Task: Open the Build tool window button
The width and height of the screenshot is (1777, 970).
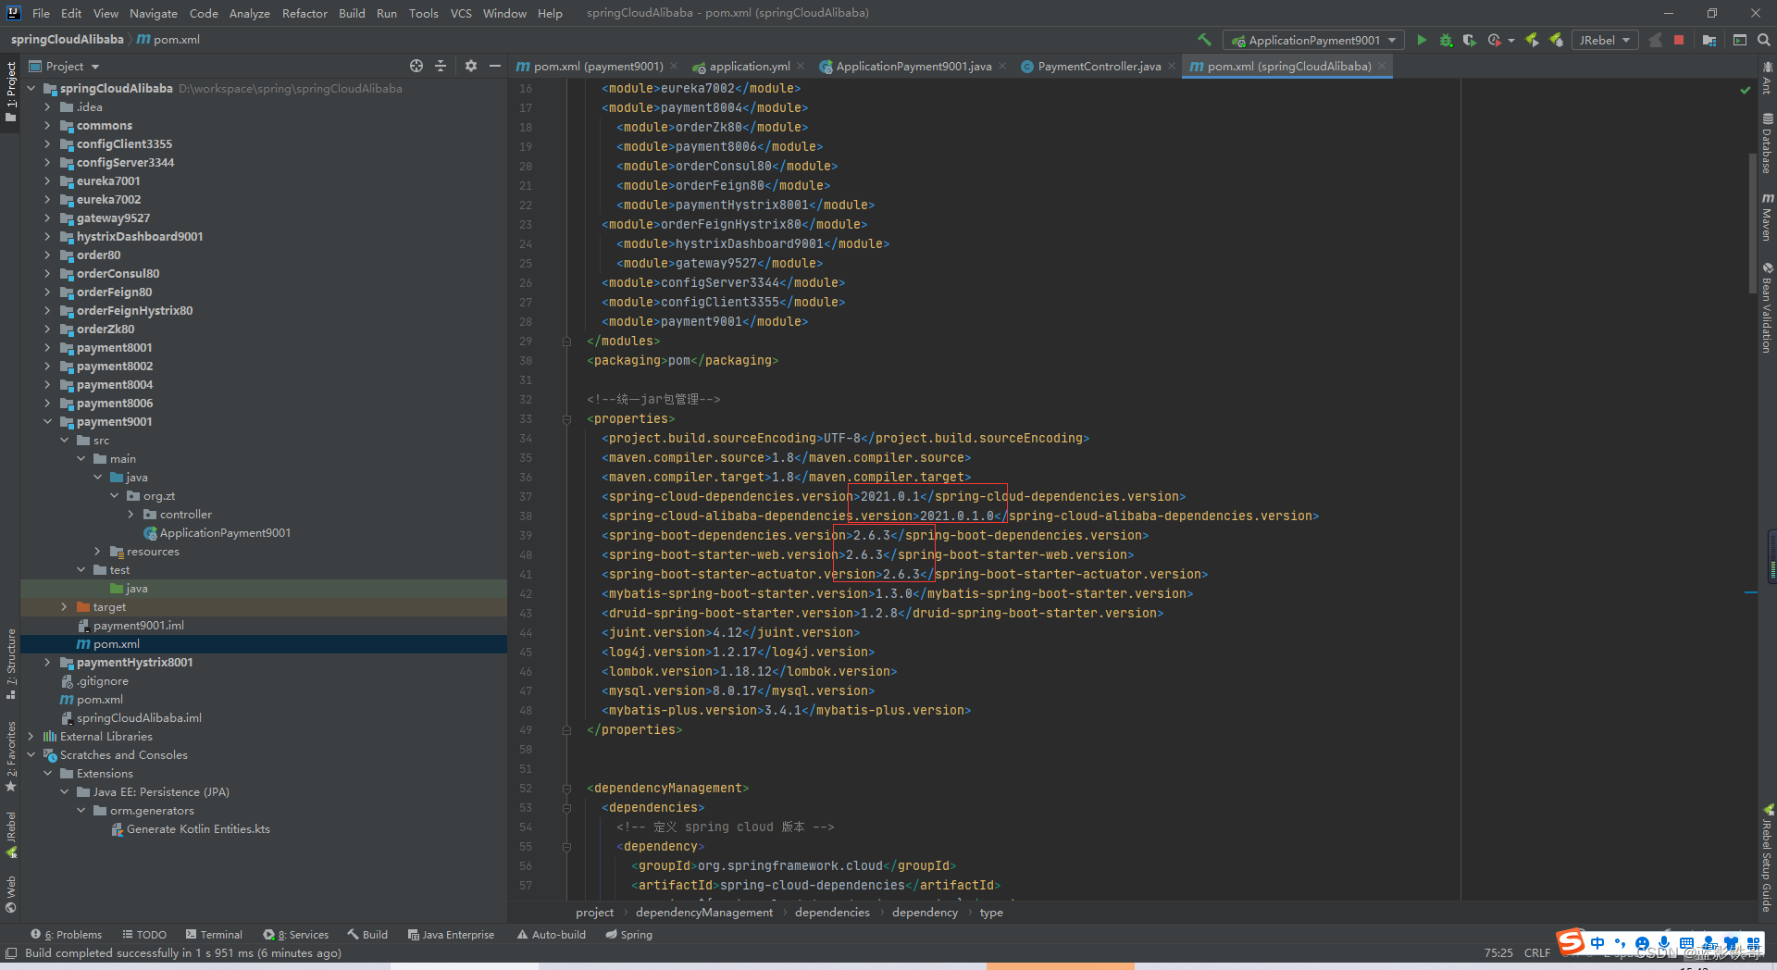Action: 367,935
